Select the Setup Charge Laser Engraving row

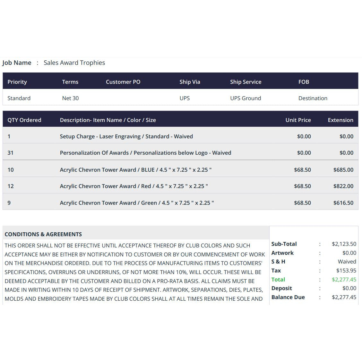[181, 136]
